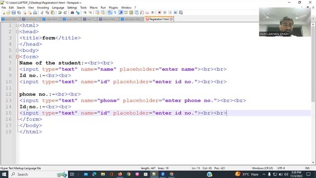Click the UTF-8 encoding status entry

(281, 168)
